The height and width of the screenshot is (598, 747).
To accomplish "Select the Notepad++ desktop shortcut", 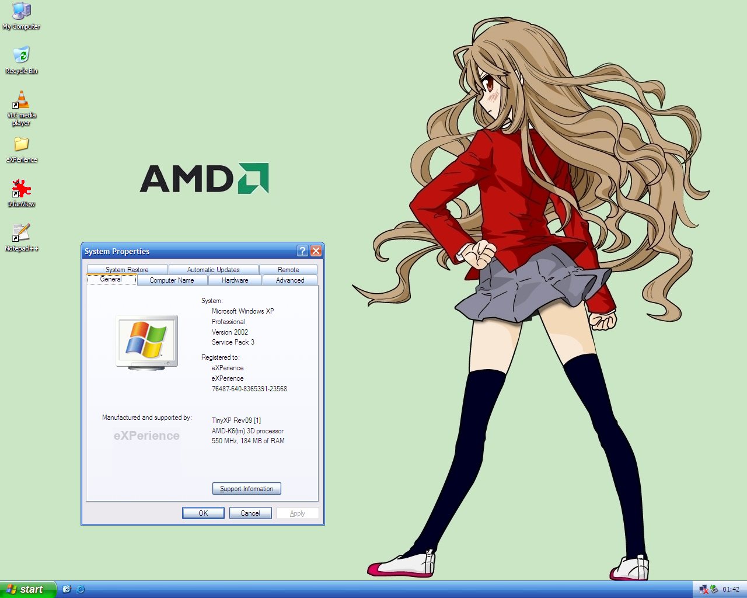I will point(22,238).
